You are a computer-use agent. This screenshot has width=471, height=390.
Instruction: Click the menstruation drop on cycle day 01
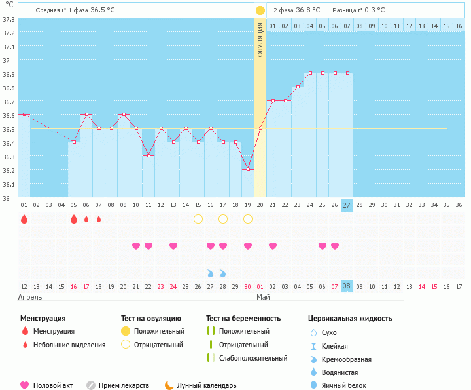point(24,219)
